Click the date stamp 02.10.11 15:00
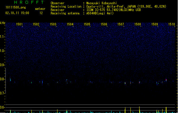Screen dimensions: 178x113 17,13
